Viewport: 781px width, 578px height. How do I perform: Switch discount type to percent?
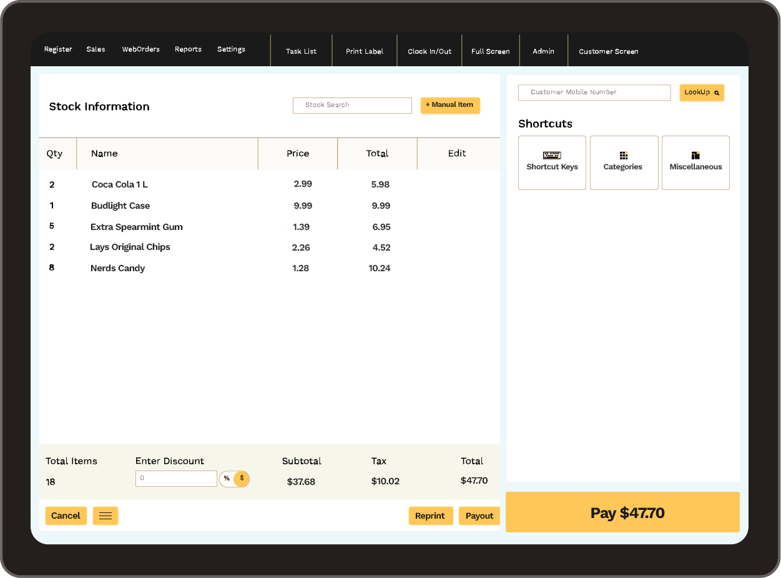pyautogui.click(x=227, y=479)
